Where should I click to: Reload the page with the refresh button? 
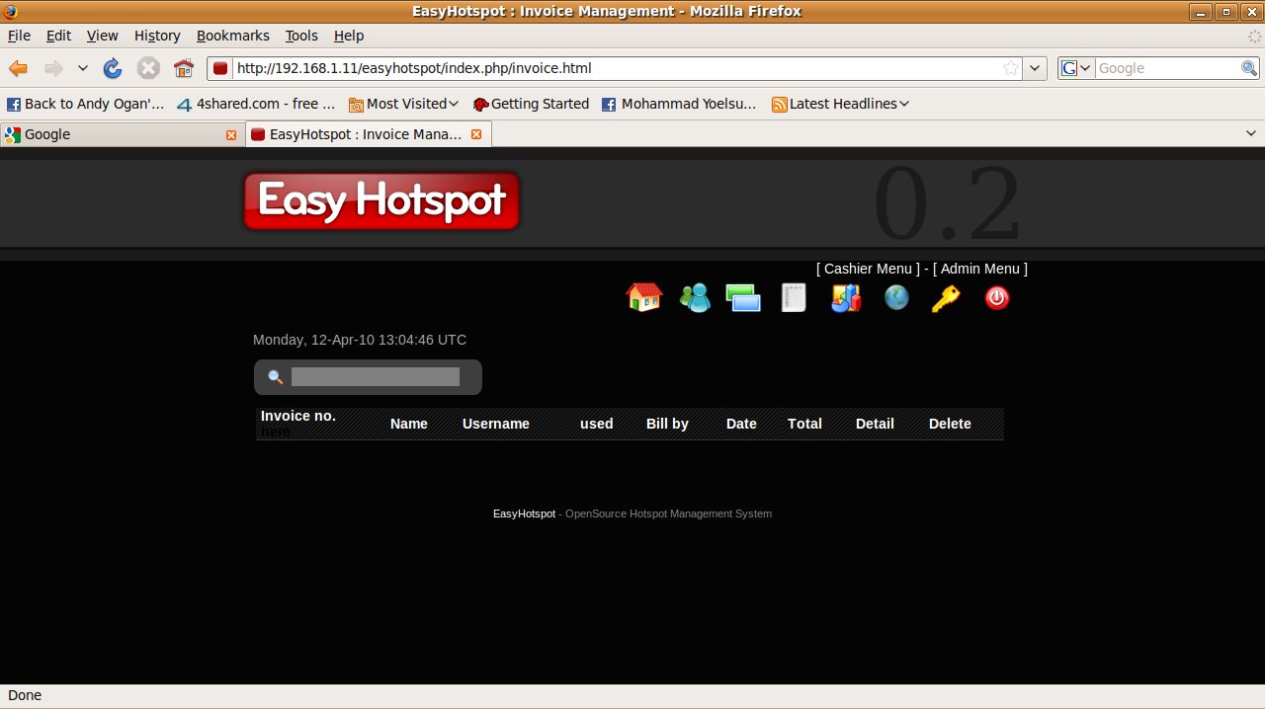113,68
